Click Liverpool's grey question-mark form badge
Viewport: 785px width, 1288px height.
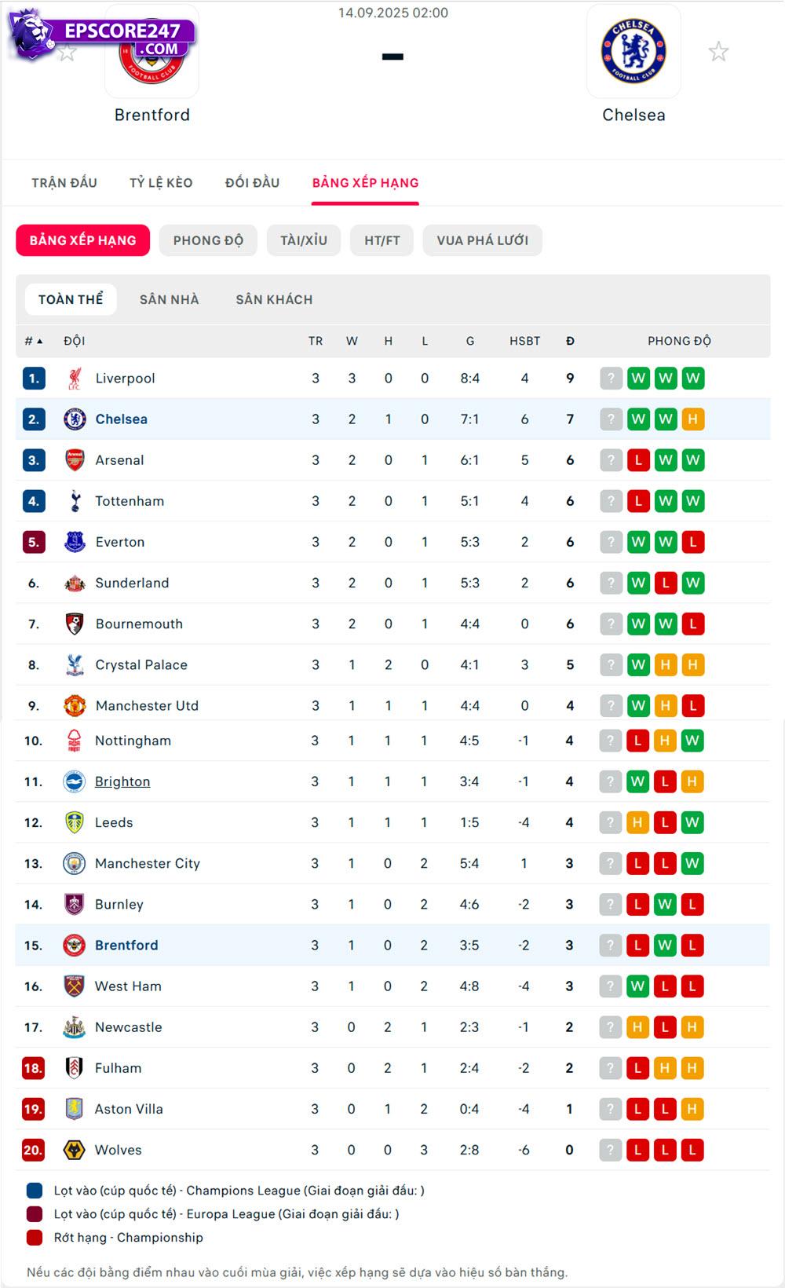(x=611, y=379)
